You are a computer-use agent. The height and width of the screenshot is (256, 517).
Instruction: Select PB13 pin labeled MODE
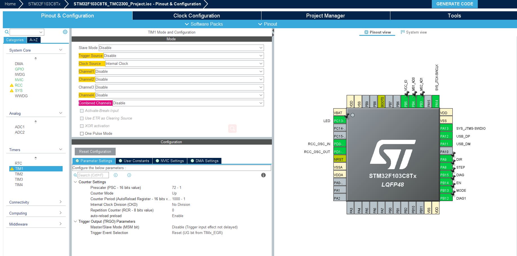(446, 190)
